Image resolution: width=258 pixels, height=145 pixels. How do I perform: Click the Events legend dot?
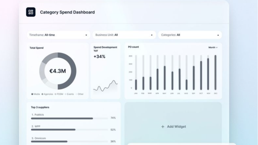click(x=66, y=94)
